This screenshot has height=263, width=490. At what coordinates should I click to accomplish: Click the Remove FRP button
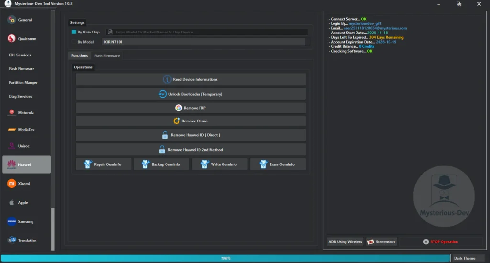point(190,108)
